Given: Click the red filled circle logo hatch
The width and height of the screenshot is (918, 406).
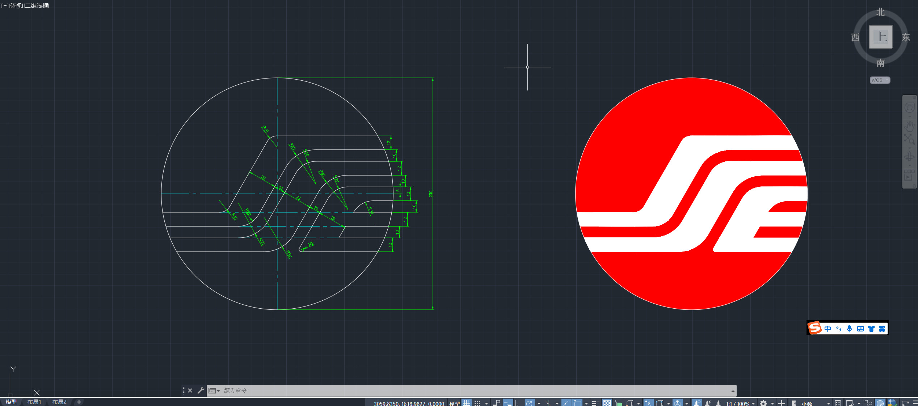Looking at the screenshot, I should [x=691, y=282].
